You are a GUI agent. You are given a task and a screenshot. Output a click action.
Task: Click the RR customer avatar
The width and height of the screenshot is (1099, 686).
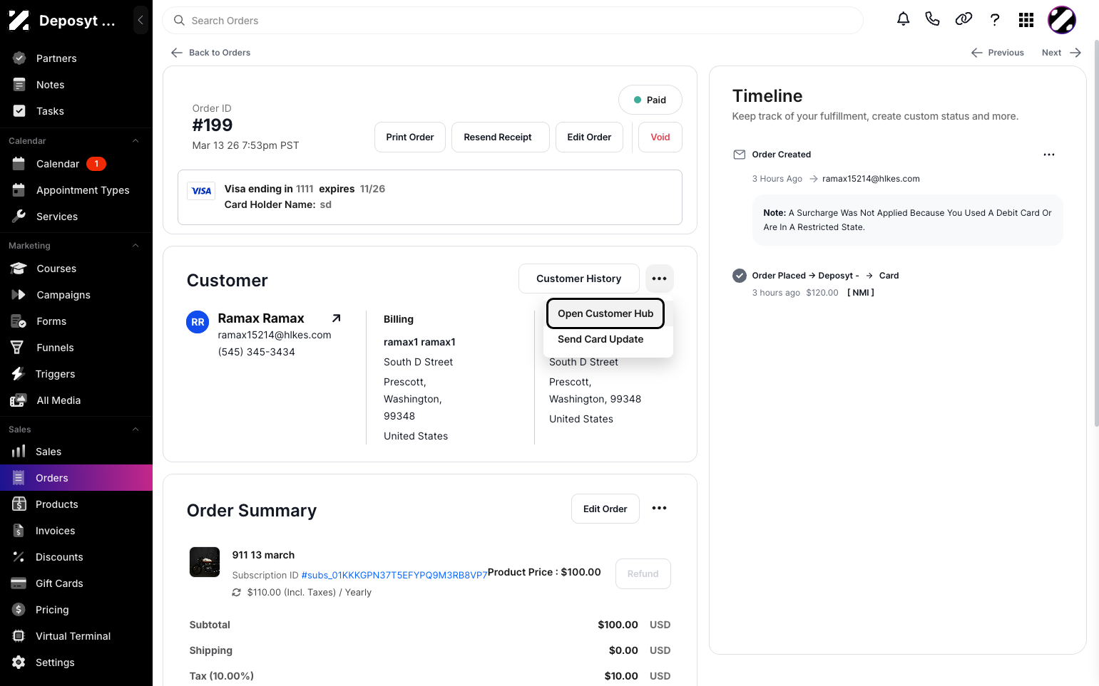tap(198, 322)
